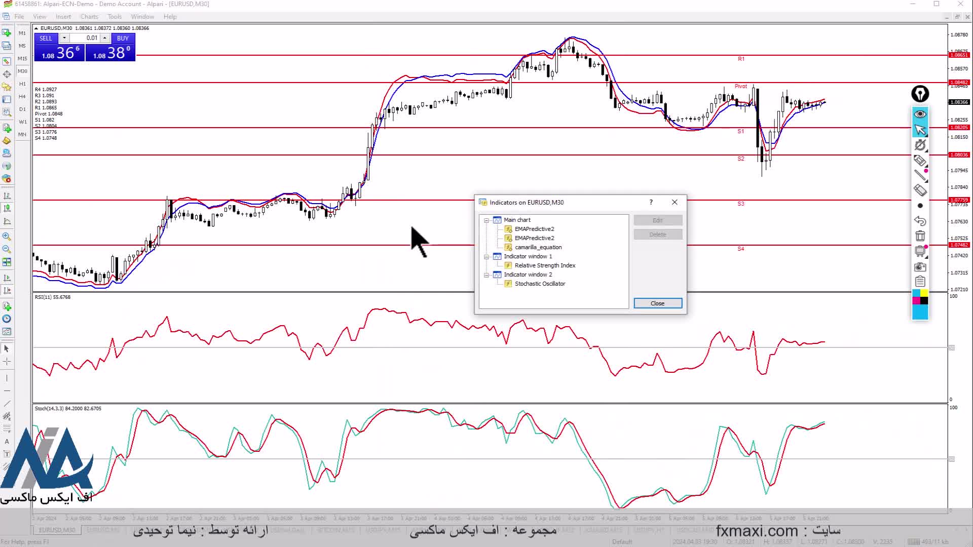Select the eraser tool in annotation toolbar
The image size is (973, 547).
(920, 190)
